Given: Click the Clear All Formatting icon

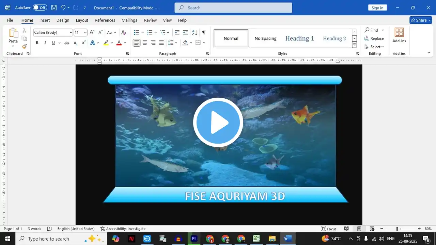Looking at the screenshot, I should (x=124, y=33).
